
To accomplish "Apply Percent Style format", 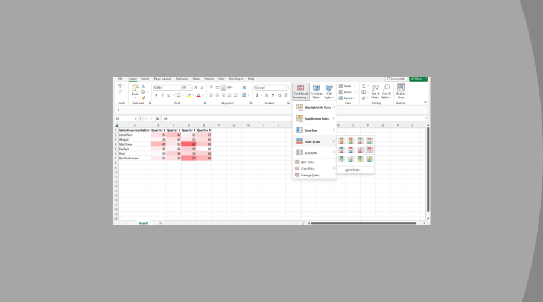I will coord(267,95).
